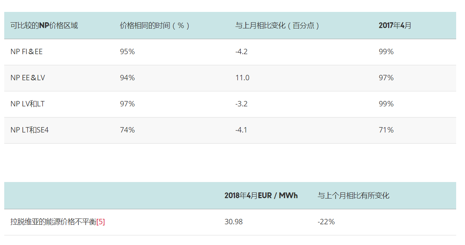Click the 与上月相比变化（百分点）header
Viewport: 465px width, 245px height.
click(x=278, y=26)
